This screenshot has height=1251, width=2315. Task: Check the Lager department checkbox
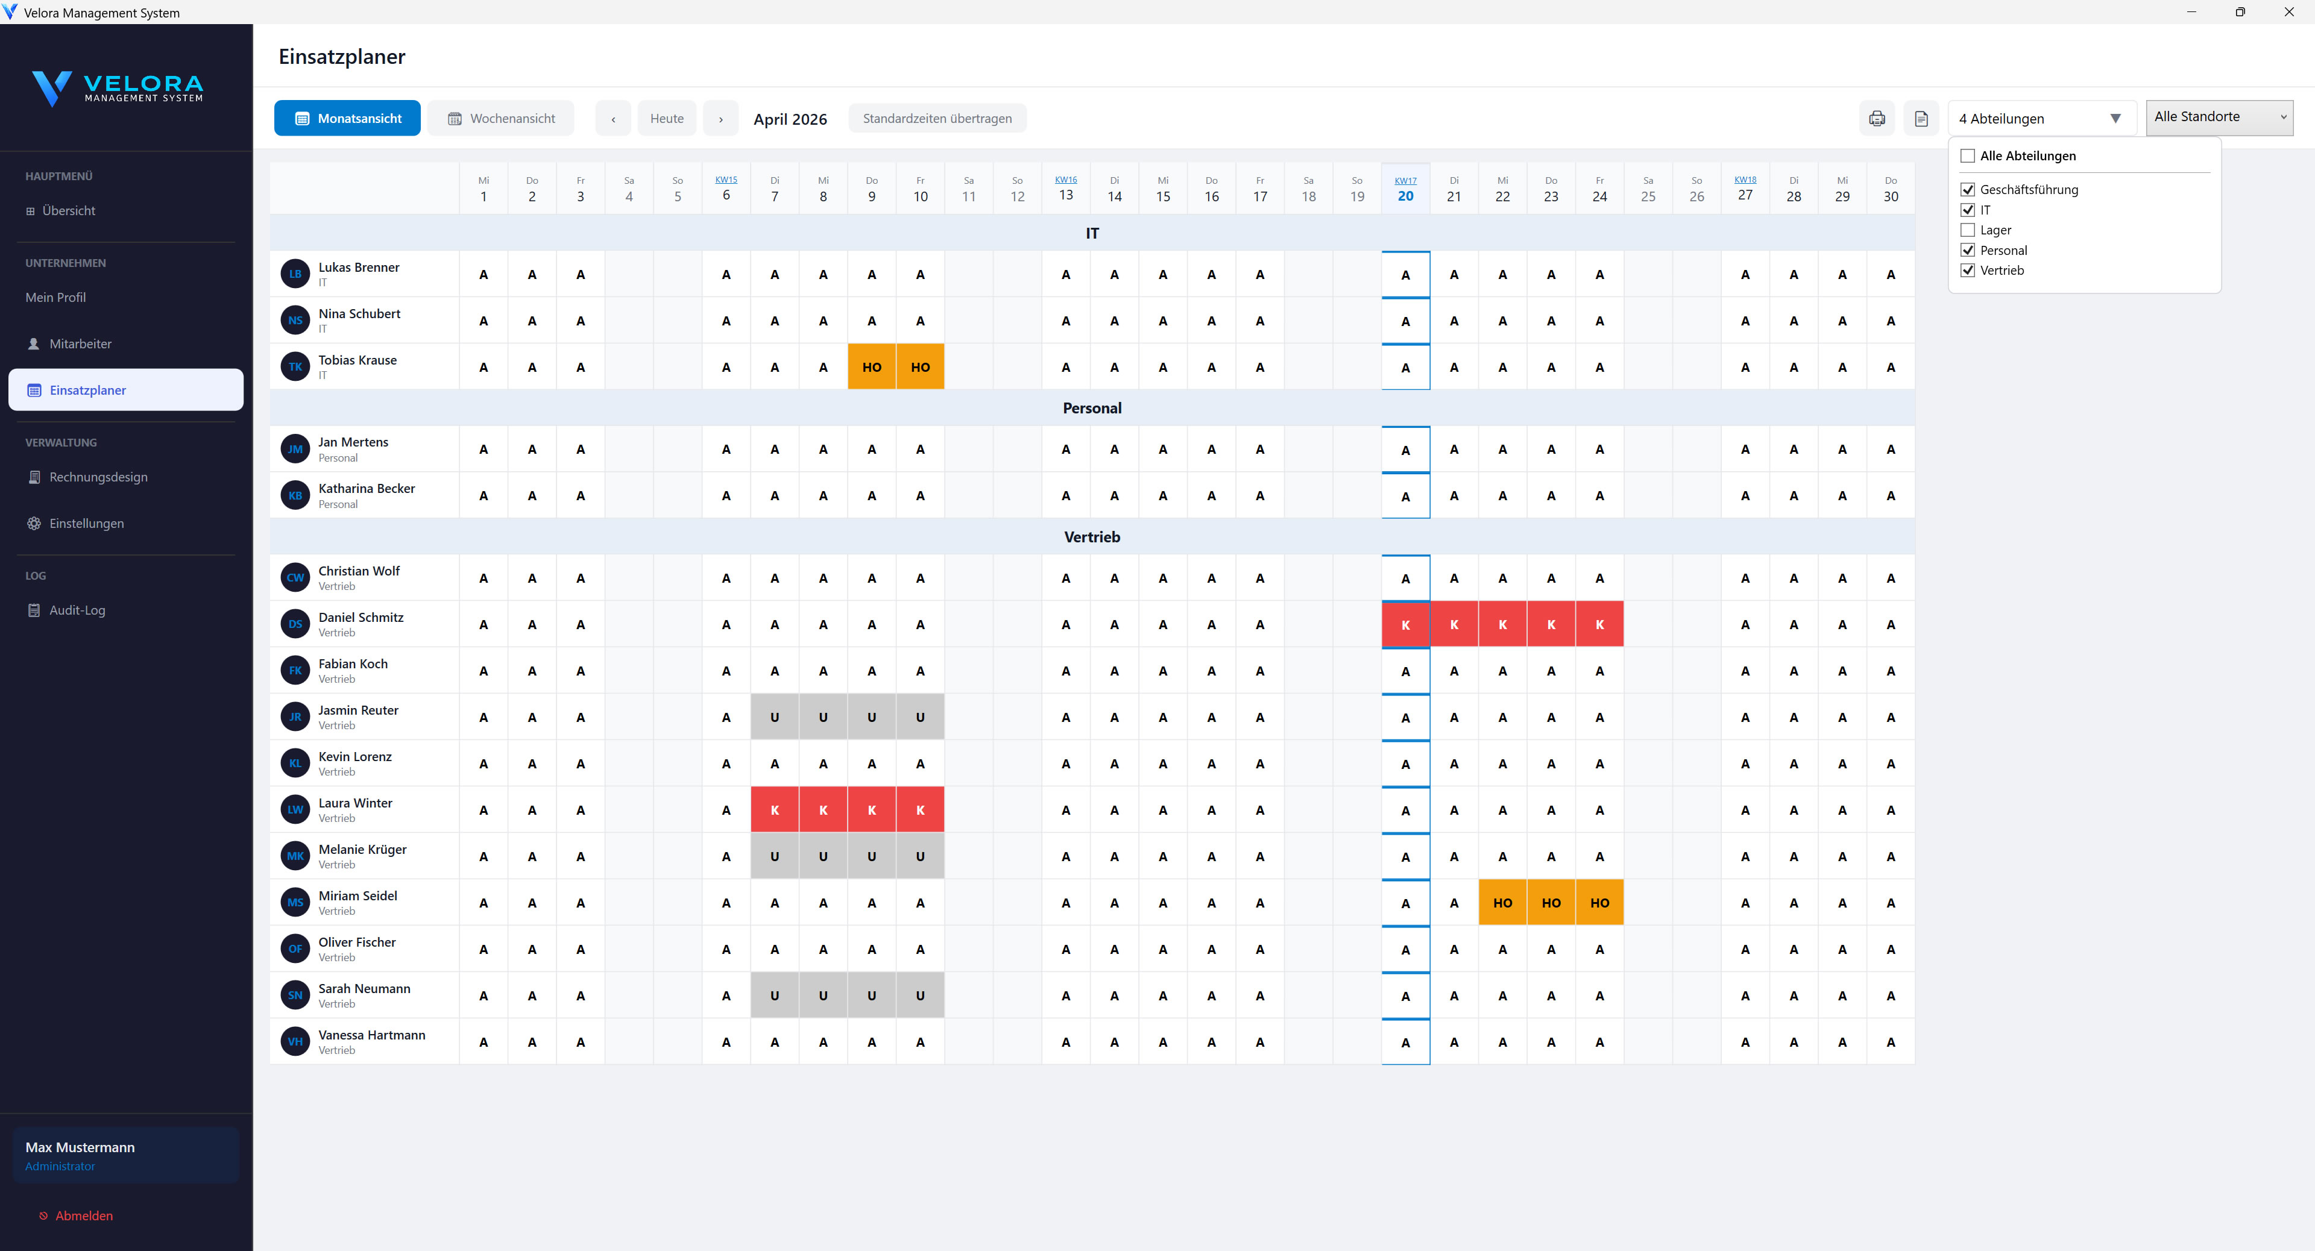(x=1968, y=230)
